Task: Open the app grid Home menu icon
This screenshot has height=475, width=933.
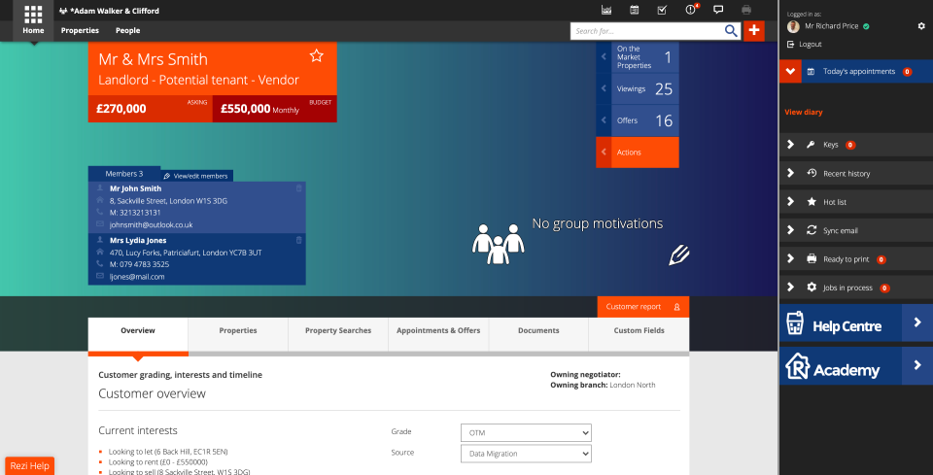Action: (33, 15)
